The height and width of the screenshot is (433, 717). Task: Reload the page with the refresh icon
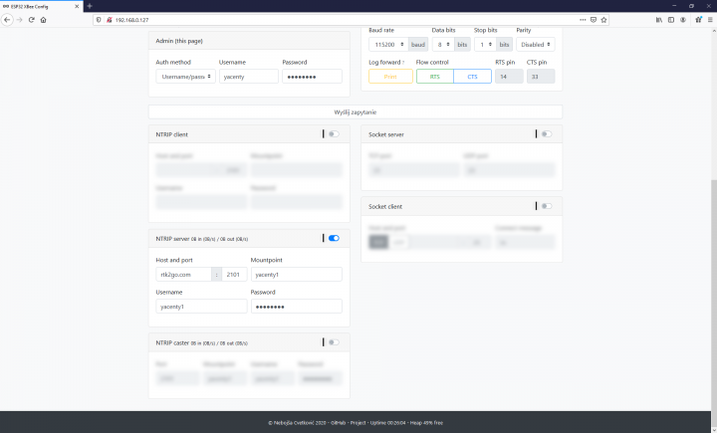point(31,19)
